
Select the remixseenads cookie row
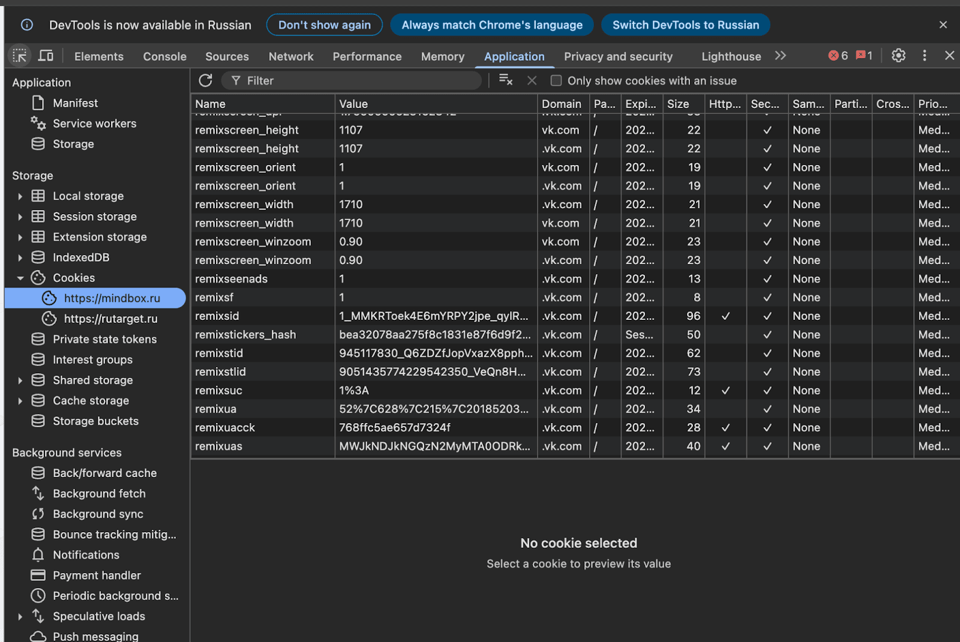[575, 279]
